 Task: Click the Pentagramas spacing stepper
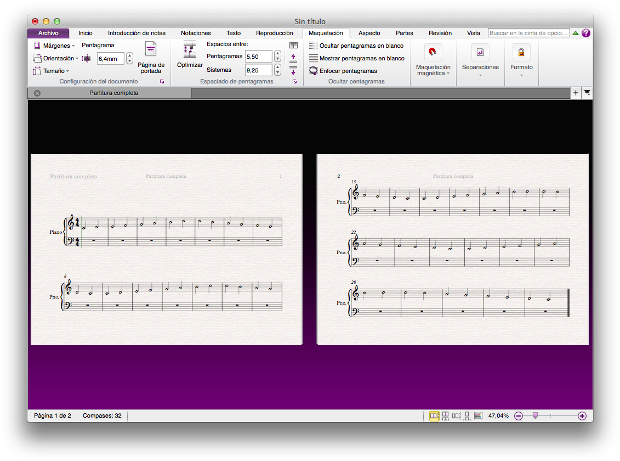click(x=277, y=57)
